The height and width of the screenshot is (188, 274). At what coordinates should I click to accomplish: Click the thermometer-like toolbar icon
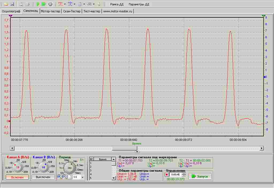point(99,4)
